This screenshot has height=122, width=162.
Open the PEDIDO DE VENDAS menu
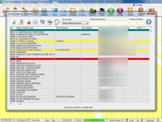tap(43, 5)
